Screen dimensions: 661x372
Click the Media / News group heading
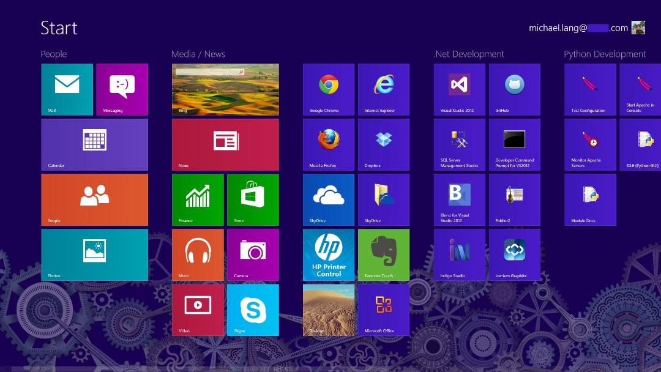click(x=198, y=54)
